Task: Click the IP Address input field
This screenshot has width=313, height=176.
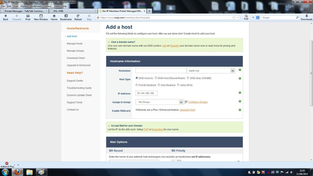Action: coord(146,93)
